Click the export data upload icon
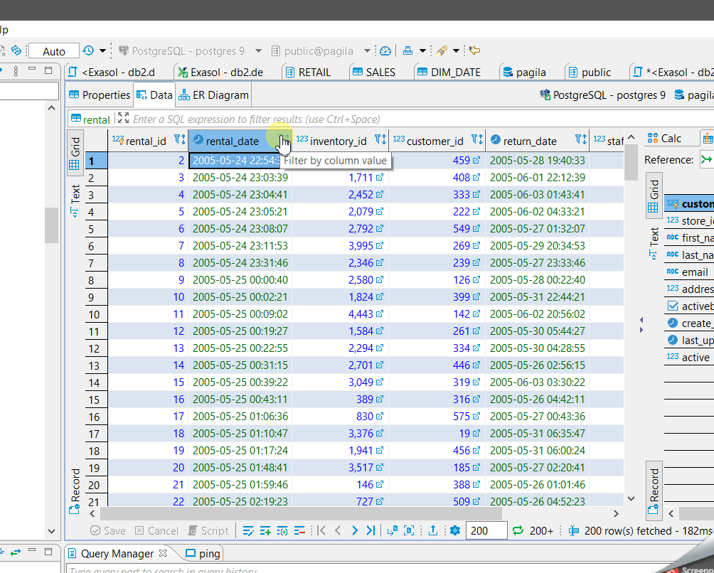Viewport: 714px width, 573px height. click(433, 530)
